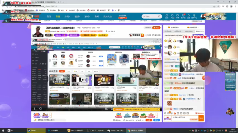This screenshot has width=238, height=133.
Task: Open the 每日召唤 gift activity icon
Action: coord(118,115)
